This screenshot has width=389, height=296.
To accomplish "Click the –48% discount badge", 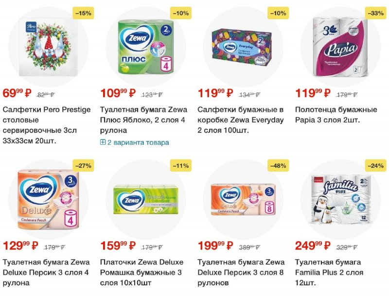I will [x=278, y=166].
